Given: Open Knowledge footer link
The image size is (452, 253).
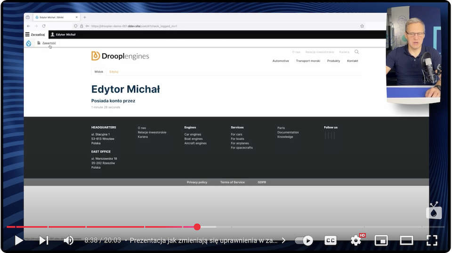Looking at the screenshot, I should (285, 137).
